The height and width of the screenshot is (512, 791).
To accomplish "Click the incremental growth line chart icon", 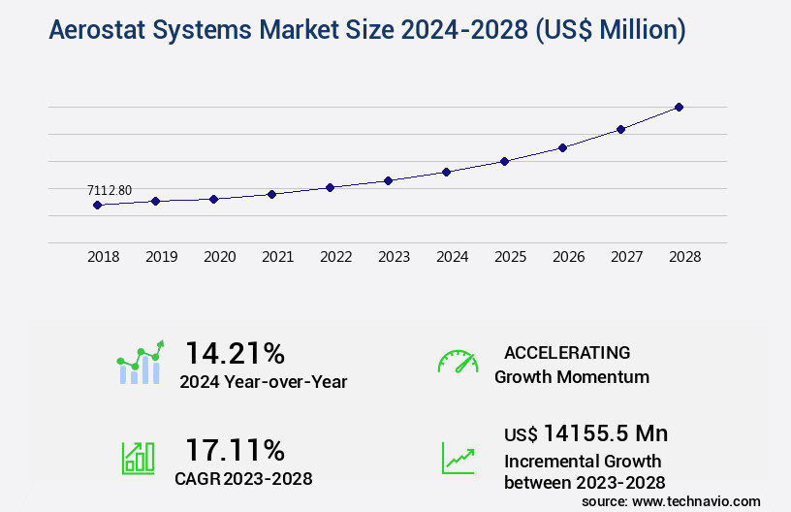I will click(458, 458).
